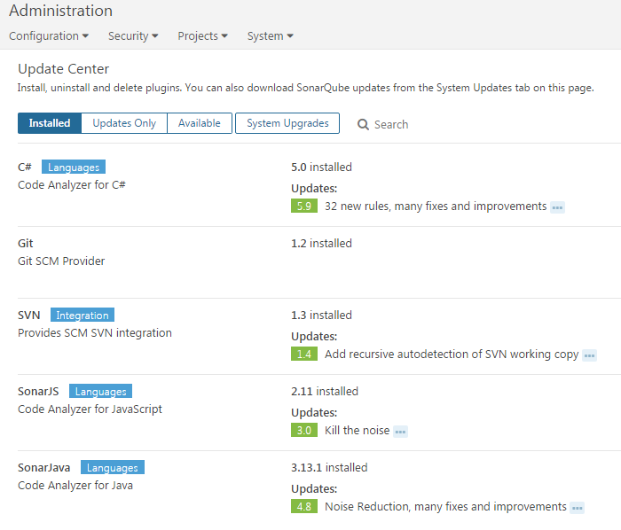The width and height of the screenshot is (621, 530).
Task: Click 'Provides SCM SVN integration' description
Action: (x=95, y=333)
